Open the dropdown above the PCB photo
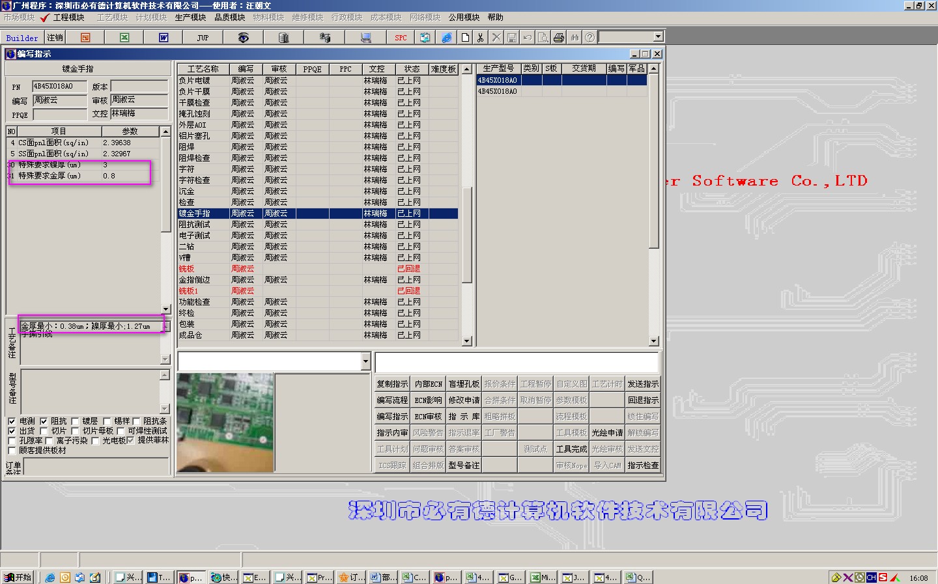Viewport: 938px width, 584px height. click(x=365, y=361)
